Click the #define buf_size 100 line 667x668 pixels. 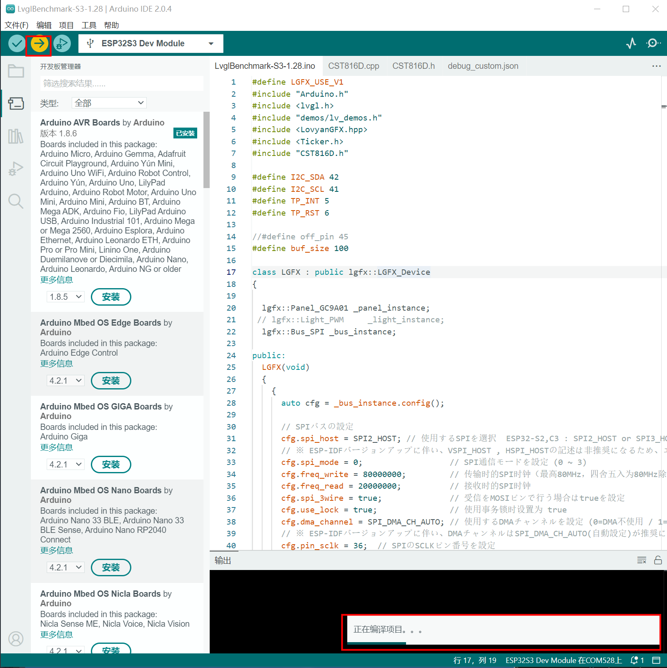point(300,248)
